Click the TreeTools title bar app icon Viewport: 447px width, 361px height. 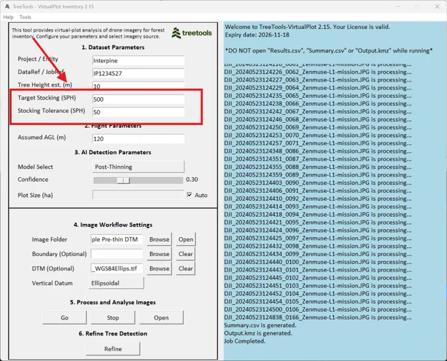coord(7,7)
